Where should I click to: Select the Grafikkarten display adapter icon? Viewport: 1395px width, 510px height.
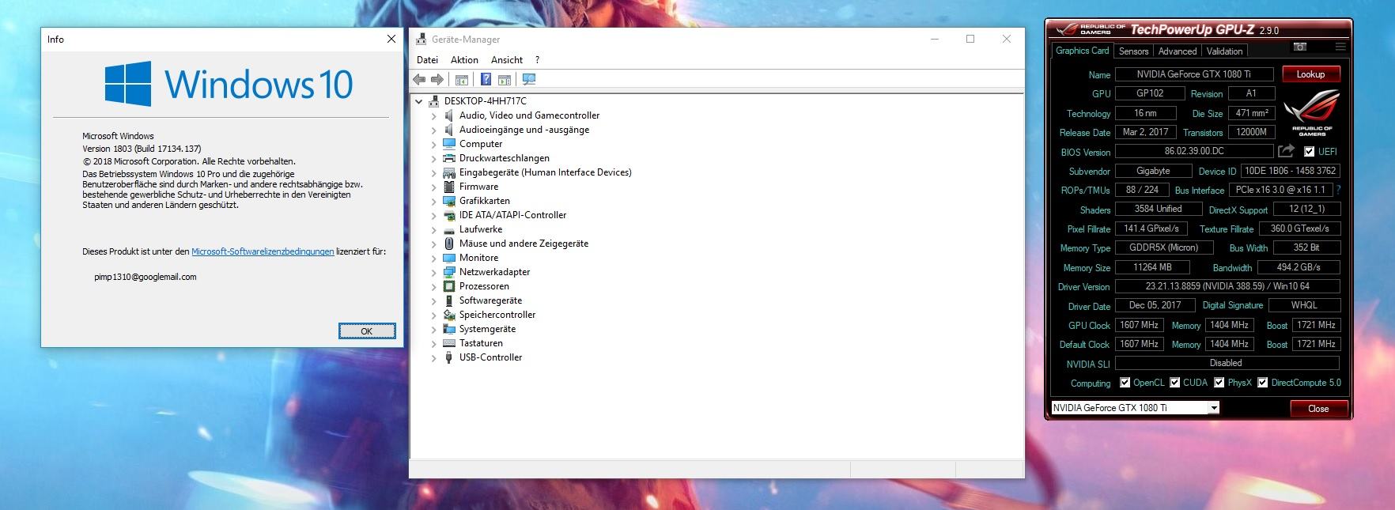pos(449,201)
